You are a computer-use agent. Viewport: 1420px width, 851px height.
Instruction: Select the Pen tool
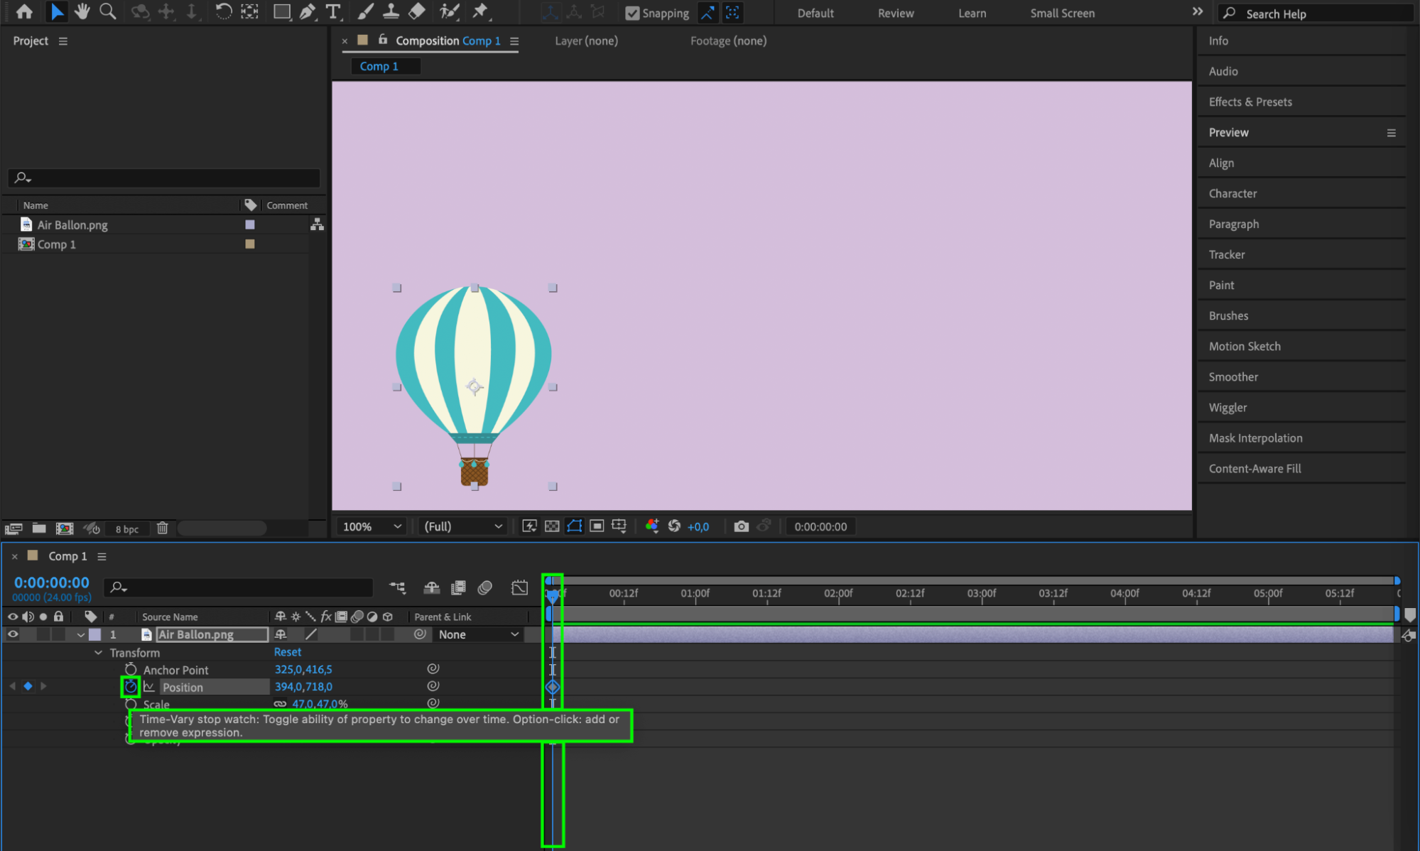(307, 12)
